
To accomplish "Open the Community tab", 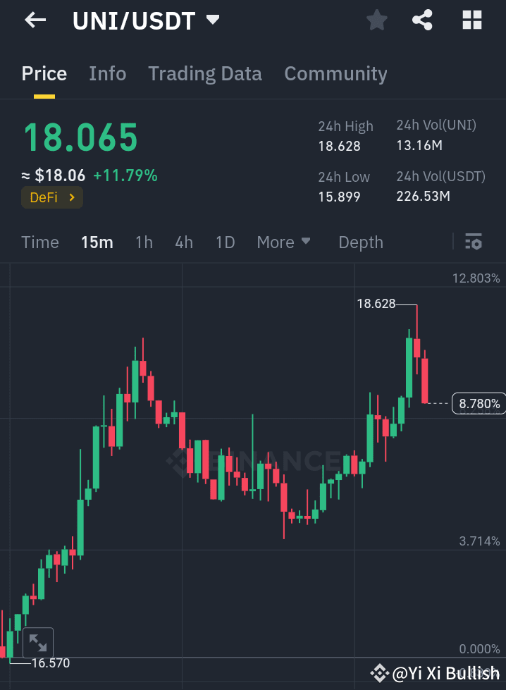I will pyautogui.click(x=335, y=73).
